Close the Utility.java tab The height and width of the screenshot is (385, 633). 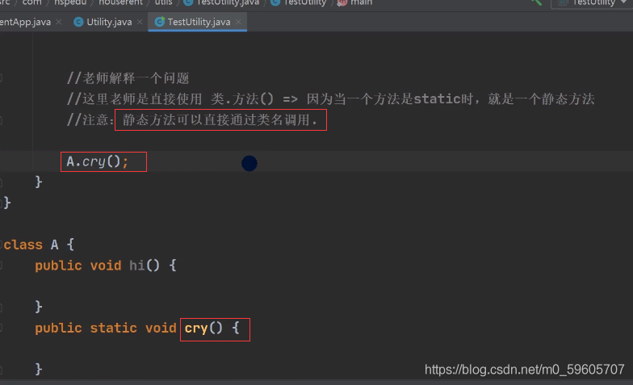pos(140,22)
